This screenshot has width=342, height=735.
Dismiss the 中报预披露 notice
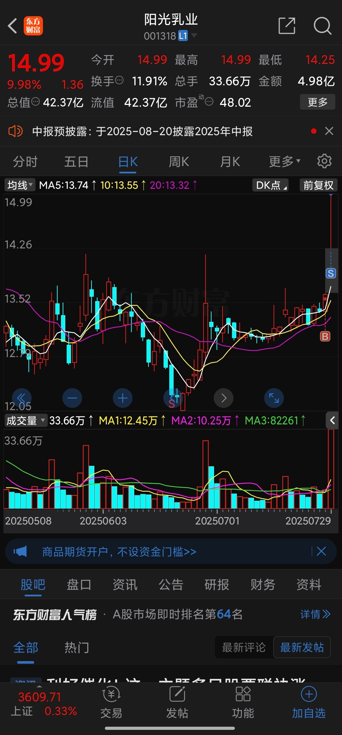pos(329,131)
